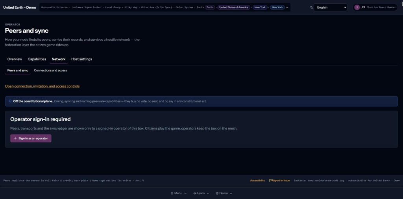
Task: Switch to the Capabilities tab
Action: coord(37,59)
